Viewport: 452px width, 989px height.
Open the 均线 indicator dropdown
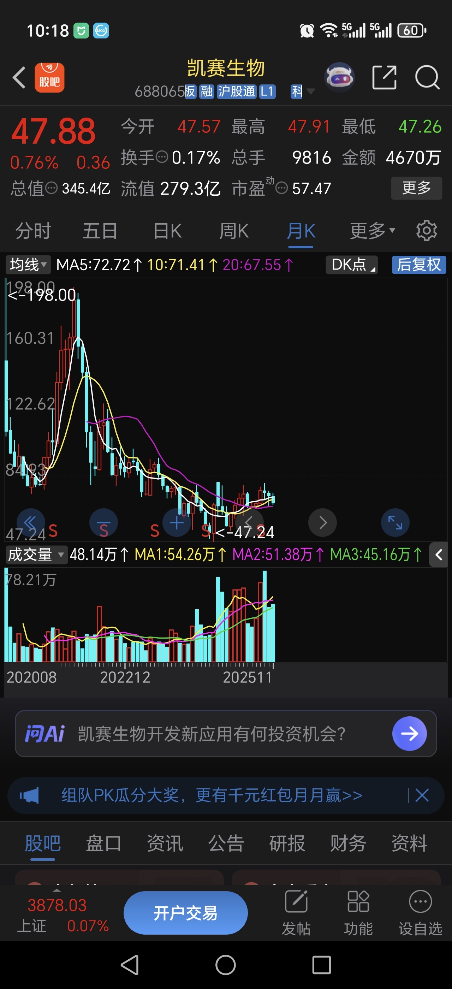(28, 265)
